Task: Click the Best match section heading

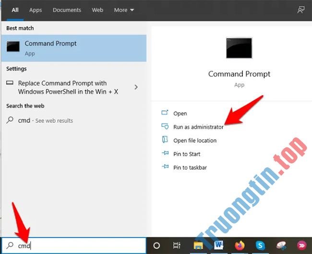Action: point(20,28)
